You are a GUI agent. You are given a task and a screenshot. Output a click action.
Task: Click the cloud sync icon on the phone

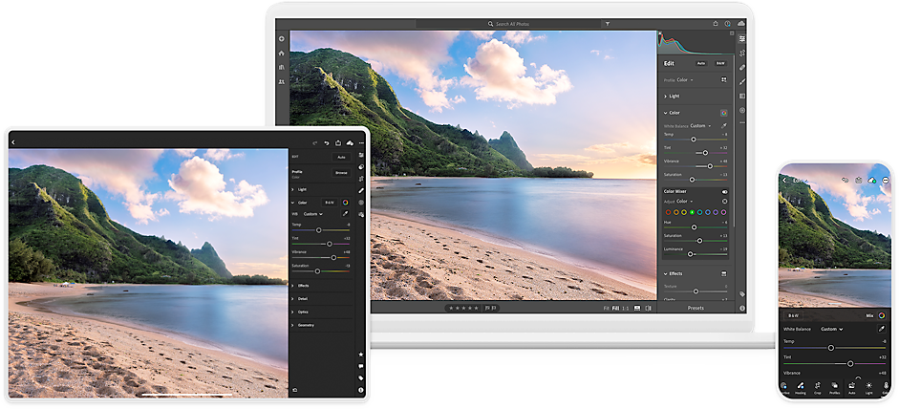[x=872, y=180]
